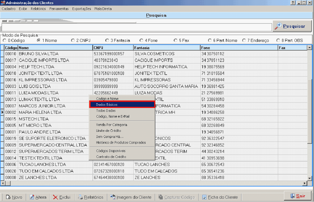Open Imagem do Cliente via its icon

[113, 197]
